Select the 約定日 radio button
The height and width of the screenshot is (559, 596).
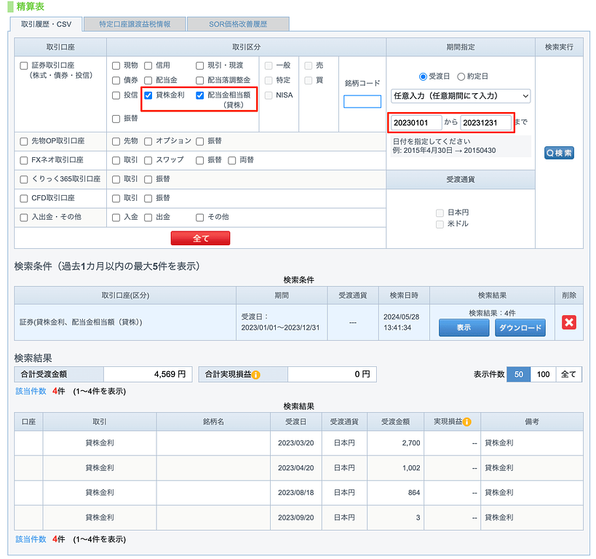[461, 76]
